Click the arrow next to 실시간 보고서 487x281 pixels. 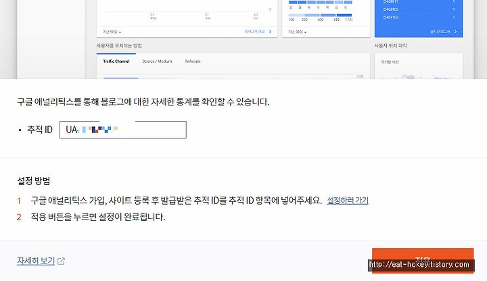[x=456, y=32]
